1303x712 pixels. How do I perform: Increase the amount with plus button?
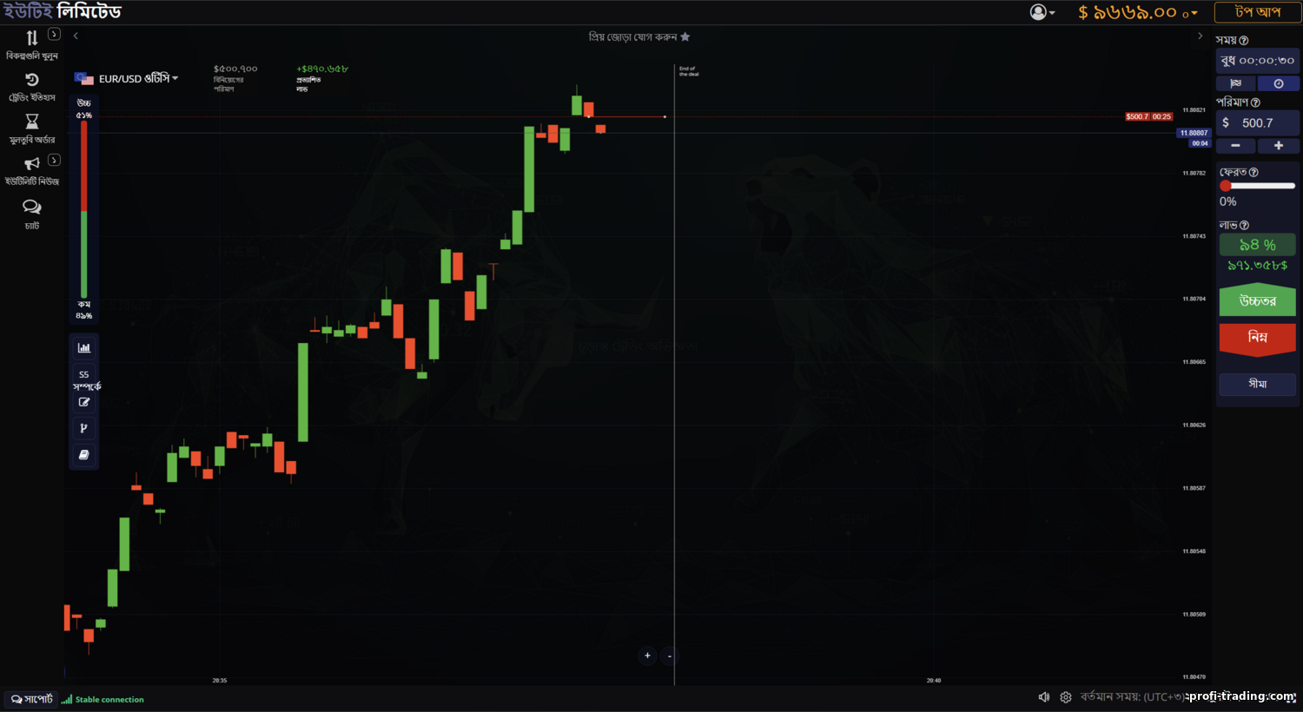coord(1279,146)
